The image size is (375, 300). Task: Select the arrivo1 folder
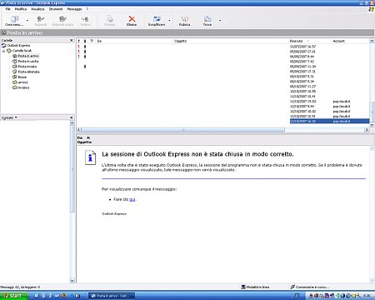point(20,82)
